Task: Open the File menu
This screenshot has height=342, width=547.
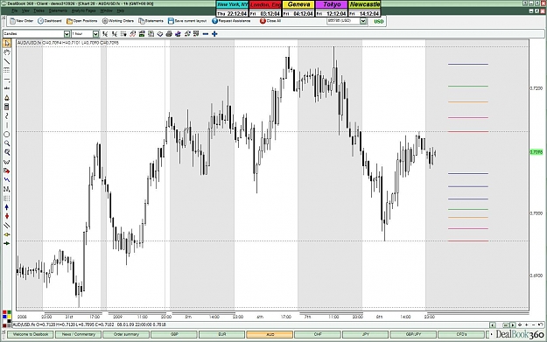Action: click(x=14, y=10)
